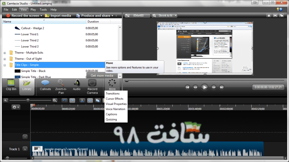Add a new track with plus button

(25, 137)
